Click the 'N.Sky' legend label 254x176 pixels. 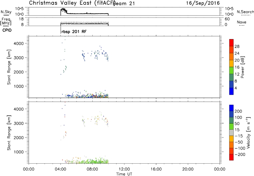tap(6, 12)
